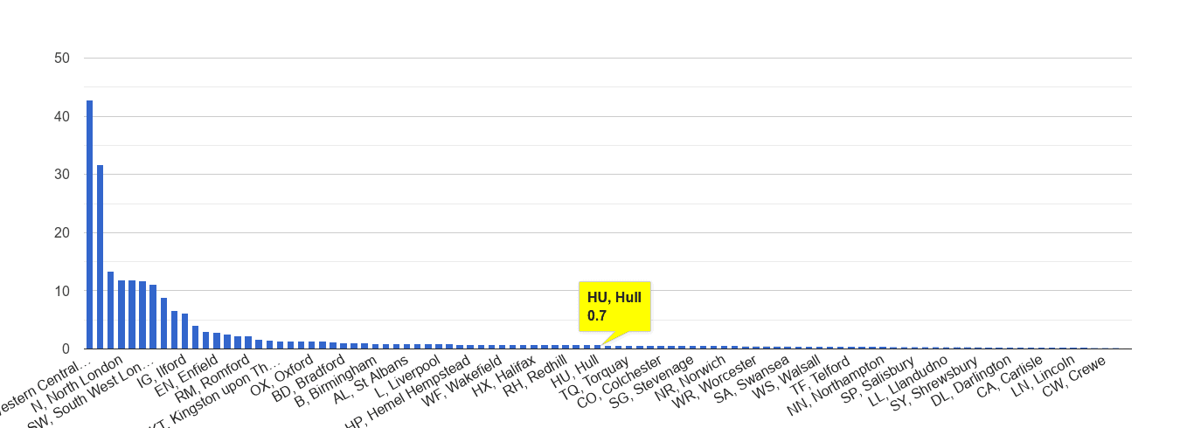Screen dimensions: 1180x428
Task: Click the 'L, Liverpool' axis label
Action: point(406,376)
